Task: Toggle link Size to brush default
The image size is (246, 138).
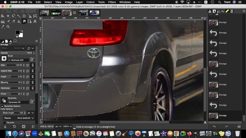Action: pos(33,65)
